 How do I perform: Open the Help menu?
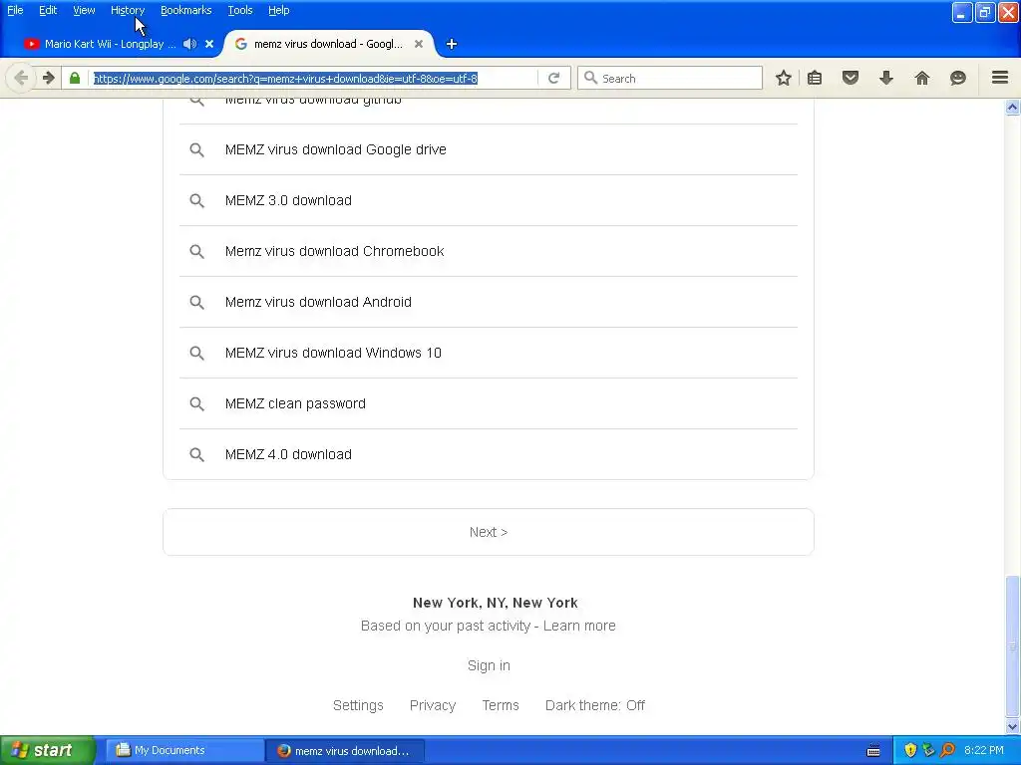coord(279,10)
